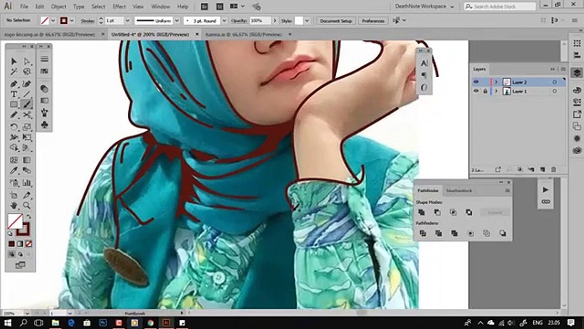Select the Rectangle tool
The image size is (584, 329).
(14, 105)
